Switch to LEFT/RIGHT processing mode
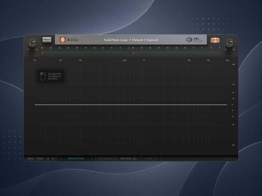 coord(108,158)
